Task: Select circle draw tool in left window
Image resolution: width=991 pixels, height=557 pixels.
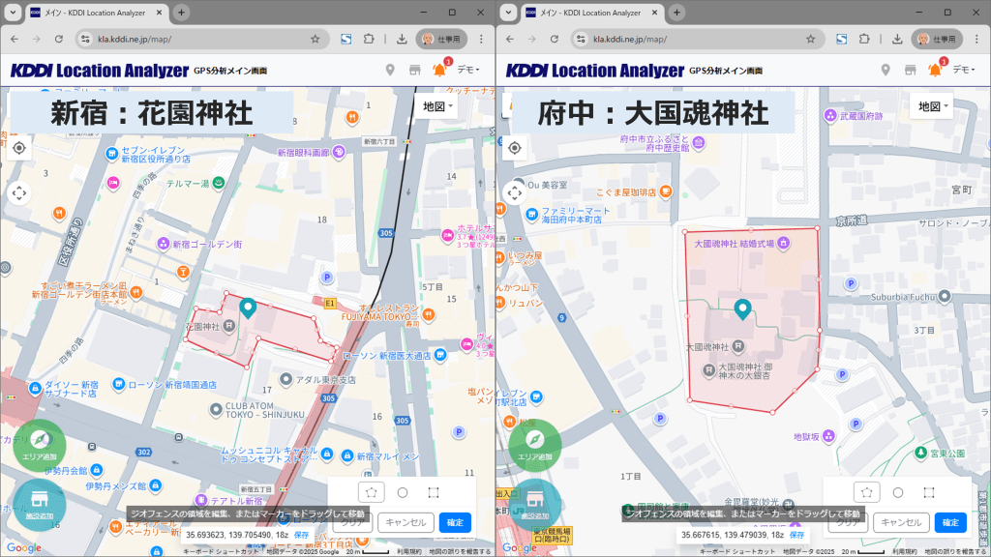Action: [402, 492]
